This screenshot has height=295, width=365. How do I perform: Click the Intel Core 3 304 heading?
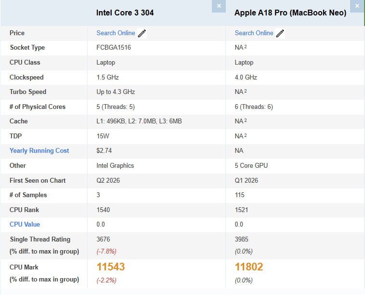pos(125,13)
